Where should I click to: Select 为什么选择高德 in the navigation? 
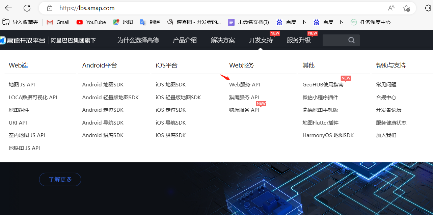(x=138, y=40)
